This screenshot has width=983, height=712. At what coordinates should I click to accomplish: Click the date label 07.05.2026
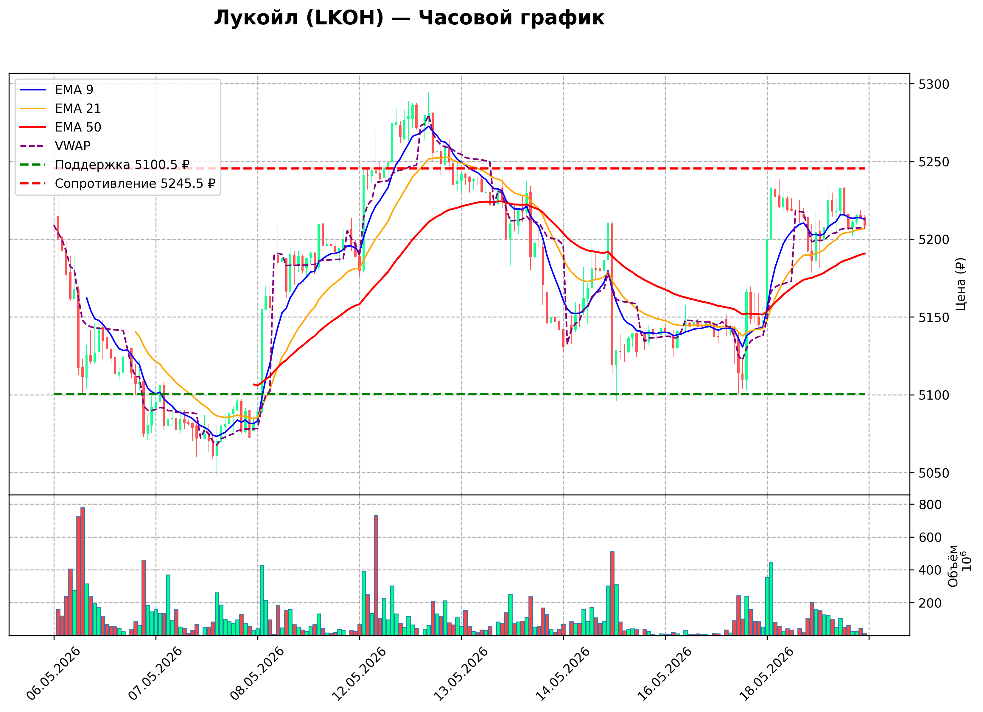coord(155,674)
